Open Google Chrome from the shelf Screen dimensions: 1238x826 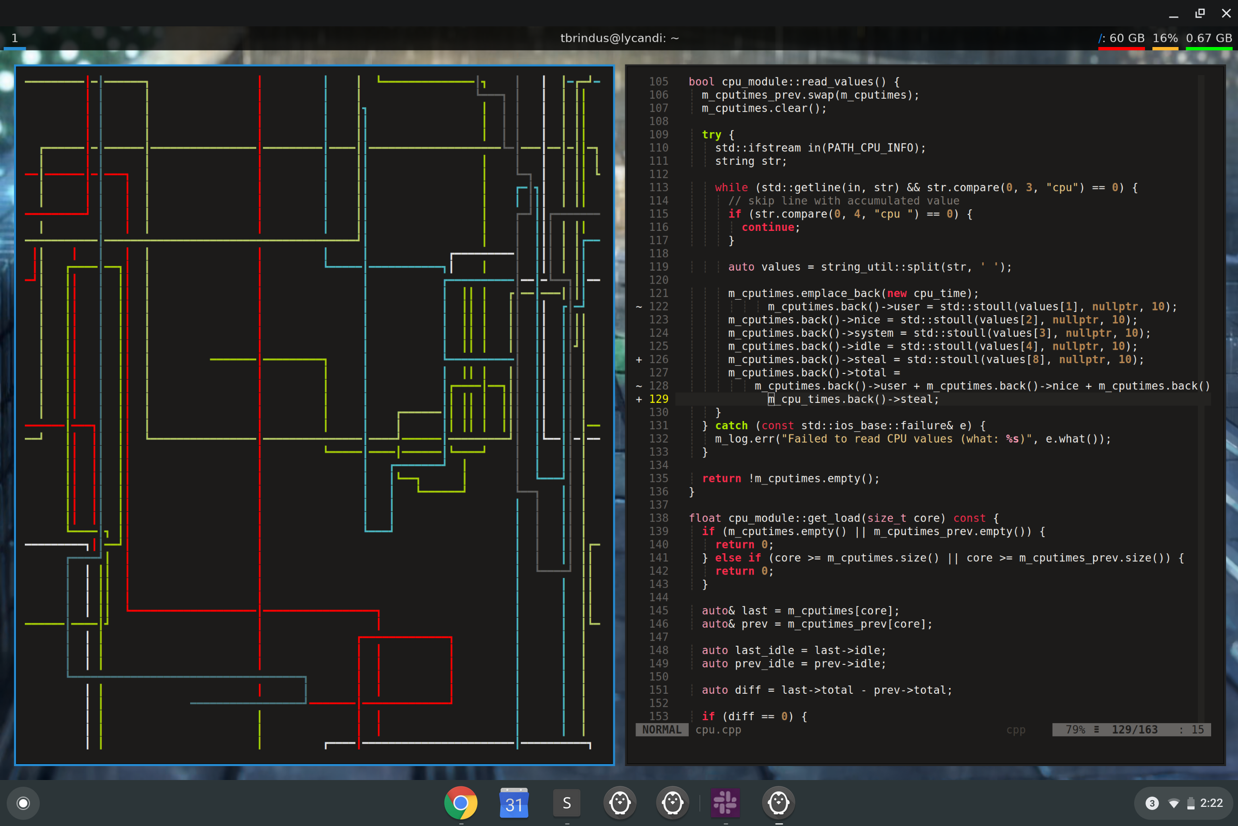pos(460,803)
